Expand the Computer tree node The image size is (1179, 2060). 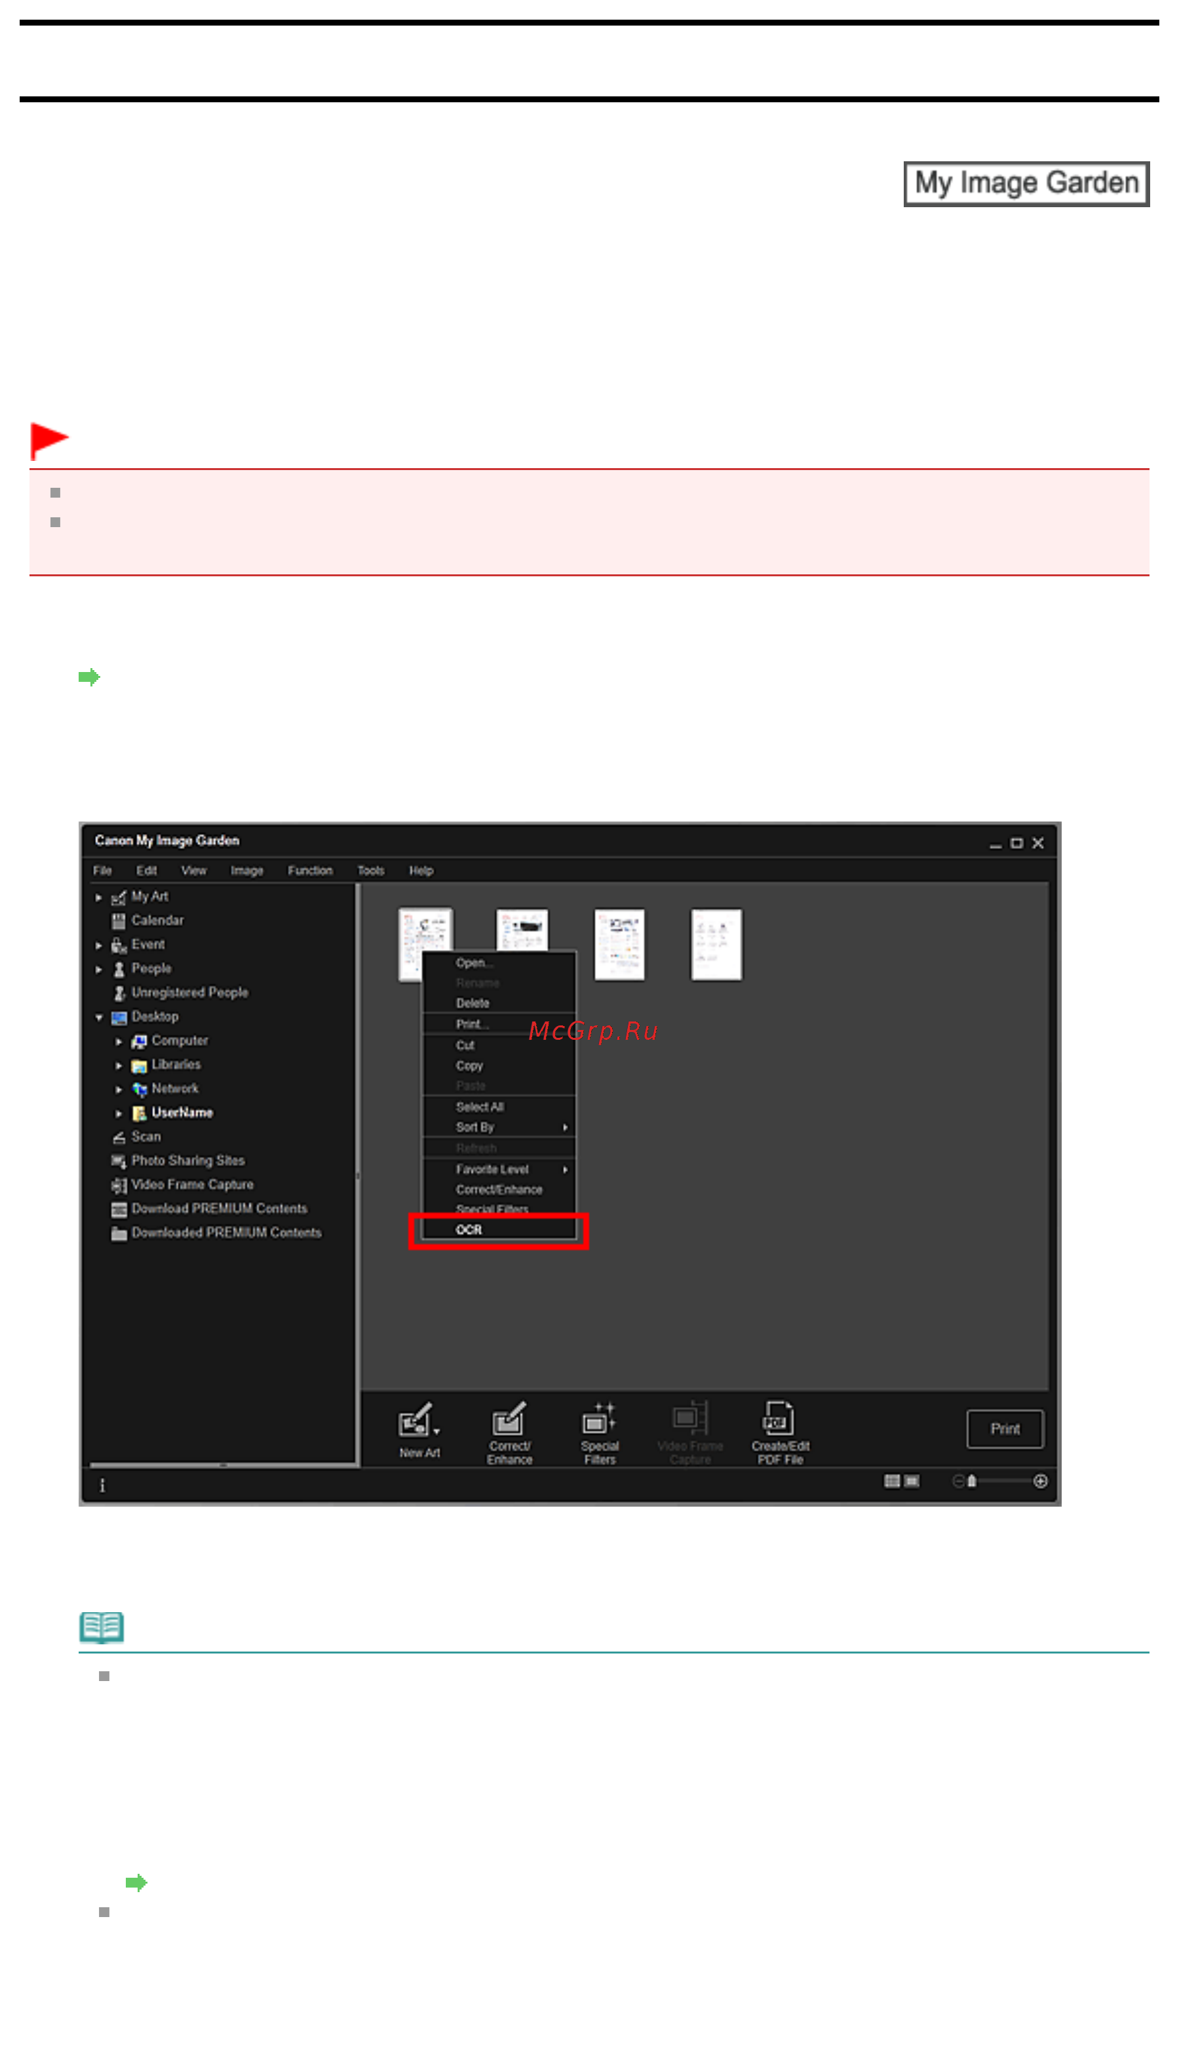click(118, 1042)
